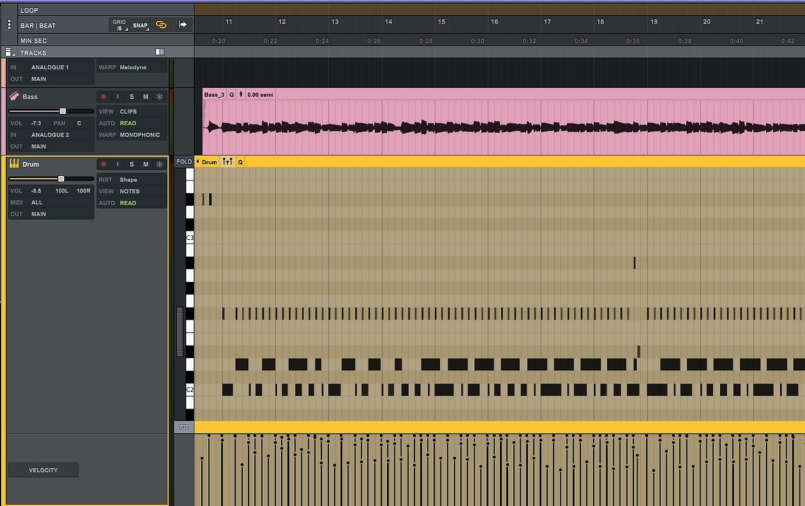Image resolution: width=805 pixels, height=506 pixels.
Task: Collapse the Drum clip using its left arrow
Action: click(x=197, y=162)
